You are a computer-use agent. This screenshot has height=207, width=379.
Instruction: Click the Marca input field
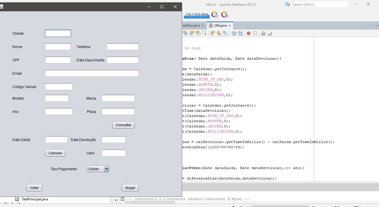118,98
